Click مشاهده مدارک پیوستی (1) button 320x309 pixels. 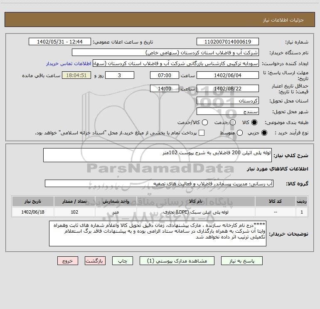tap(177, 261)
